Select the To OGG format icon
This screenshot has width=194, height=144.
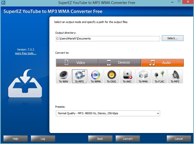click(x=111, y=76)
